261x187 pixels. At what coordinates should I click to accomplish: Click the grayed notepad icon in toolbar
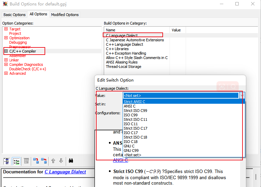pos(26,161)
